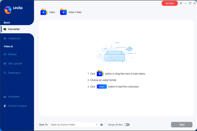
Task: Click the Enlarger sidebar icon
Action: click(x=5, y=54)
